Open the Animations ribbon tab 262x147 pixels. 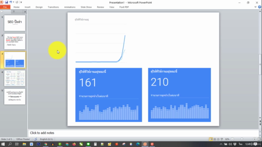(70, 7)
